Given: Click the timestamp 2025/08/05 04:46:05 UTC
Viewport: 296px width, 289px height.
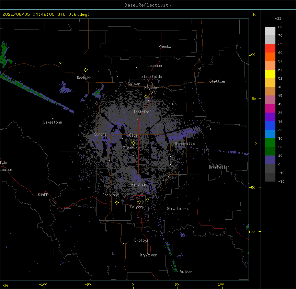Looking at the screenshot, I should (x=34, y=14).
